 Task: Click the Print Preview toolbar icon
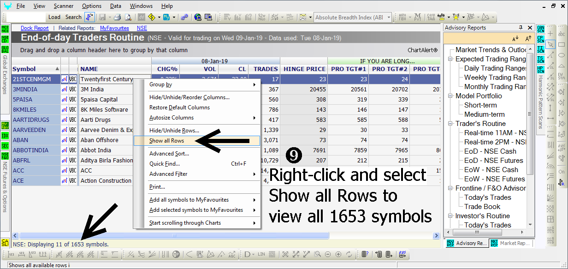click(x=129, y=18)
